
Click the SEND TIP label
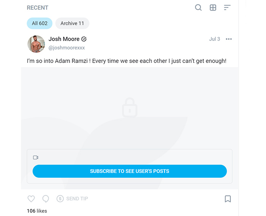[77, 199]
